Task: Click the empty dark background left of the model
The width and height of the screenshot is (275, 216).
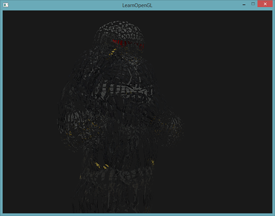Action: coord(32,115)
